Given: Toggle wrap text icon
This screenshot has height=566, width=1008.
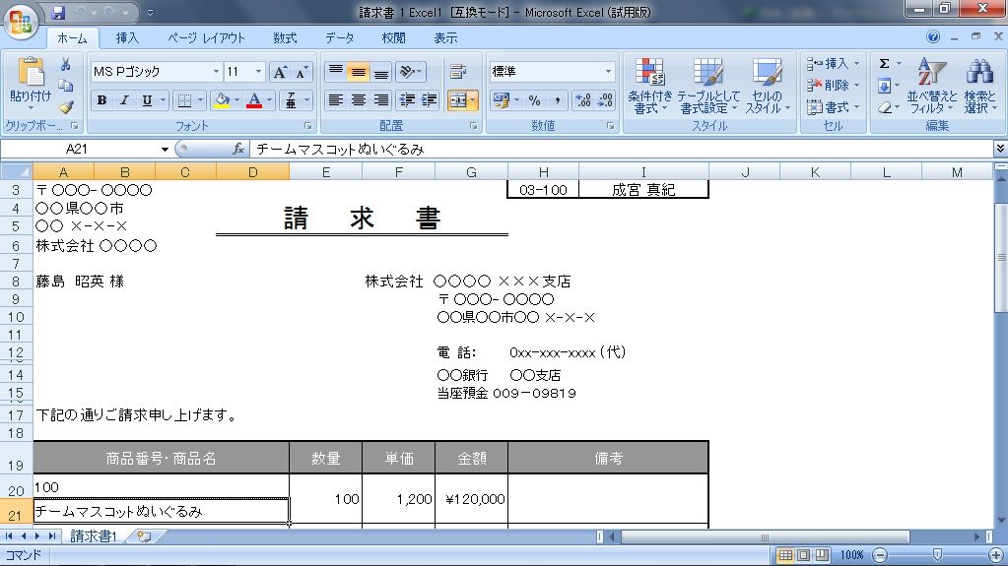Looking at the screenshot, I should (458, 71).
